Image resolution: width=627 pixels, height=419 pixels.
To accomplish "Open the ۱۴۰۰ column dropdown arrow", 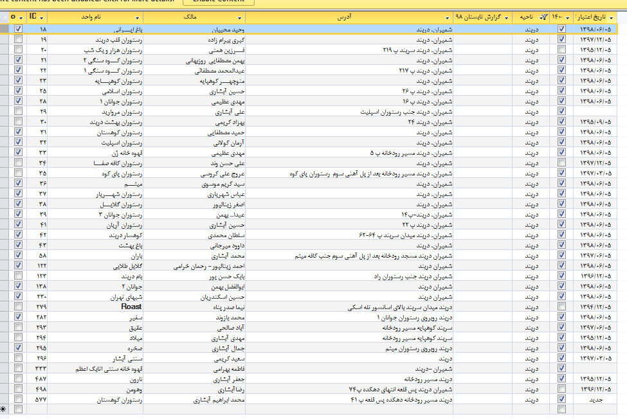I will [x=567, y=17].
